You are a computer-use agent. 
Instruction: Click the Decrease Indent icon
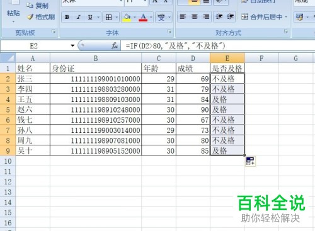click(219, 16)
